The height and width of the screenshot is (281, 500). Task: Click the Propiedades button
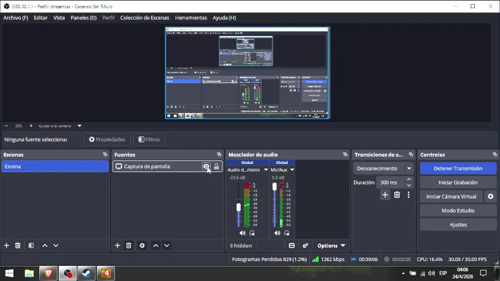[x=107, y=139]
